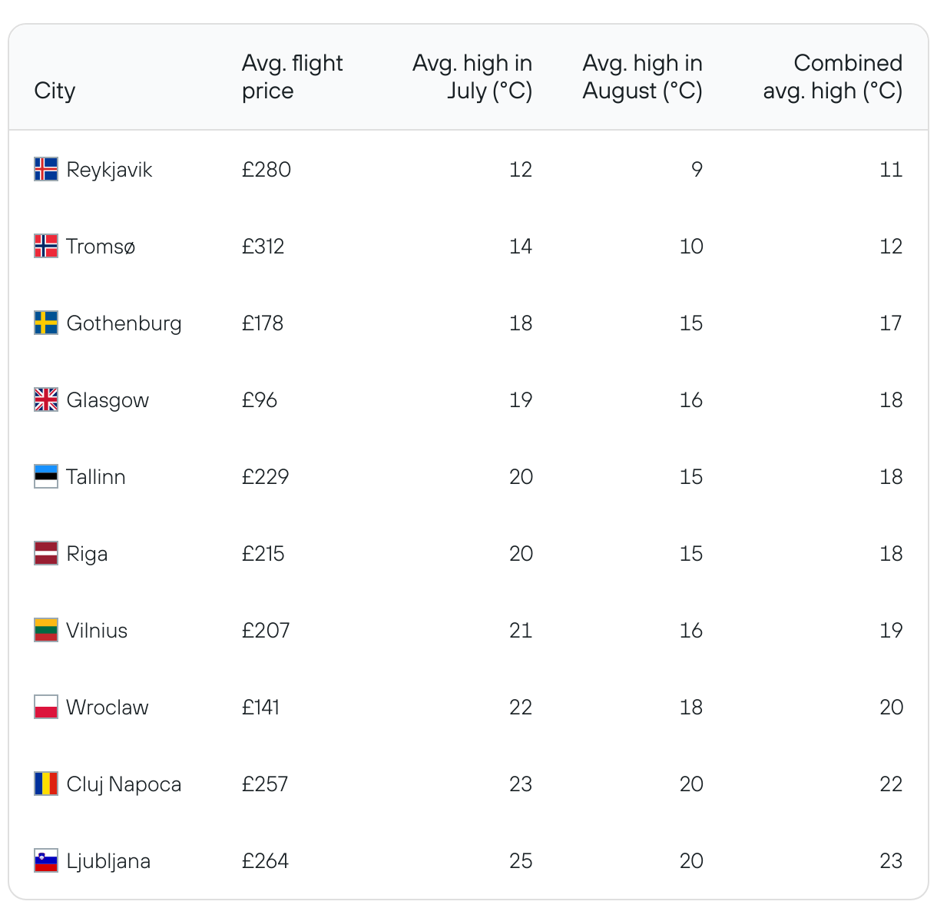937x908 pixels.
Task: Click the City column header
Action: pos(55,91)
